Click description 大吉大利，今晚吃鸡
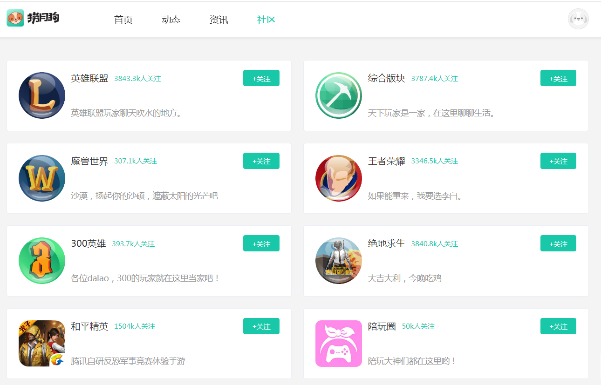Screen dimensions: 601x385 coord(404,278)
